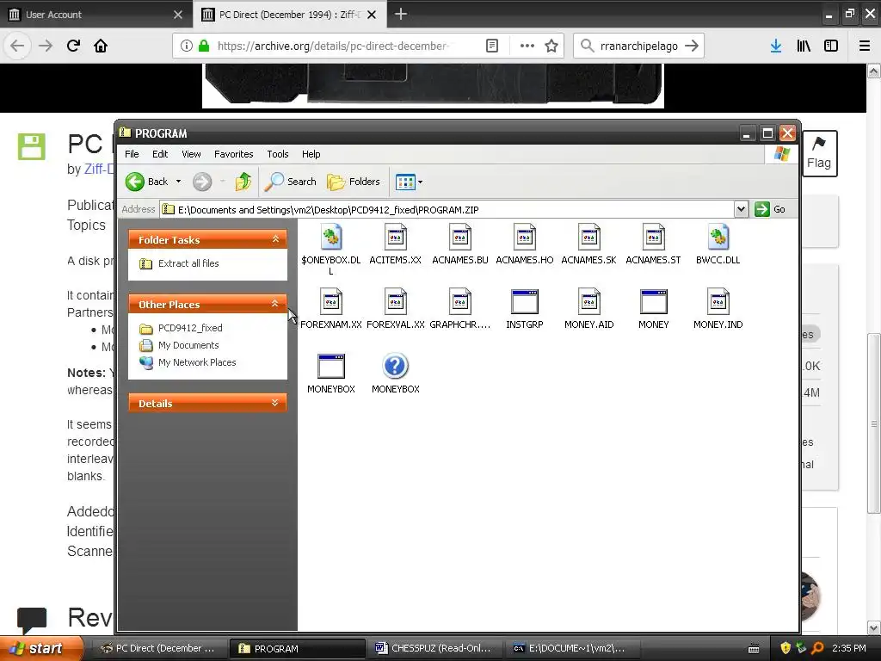The image size is (881, 661).
Task: Toggle the Folders pane button
Action: pyautogui.click(x=354, y=182)
